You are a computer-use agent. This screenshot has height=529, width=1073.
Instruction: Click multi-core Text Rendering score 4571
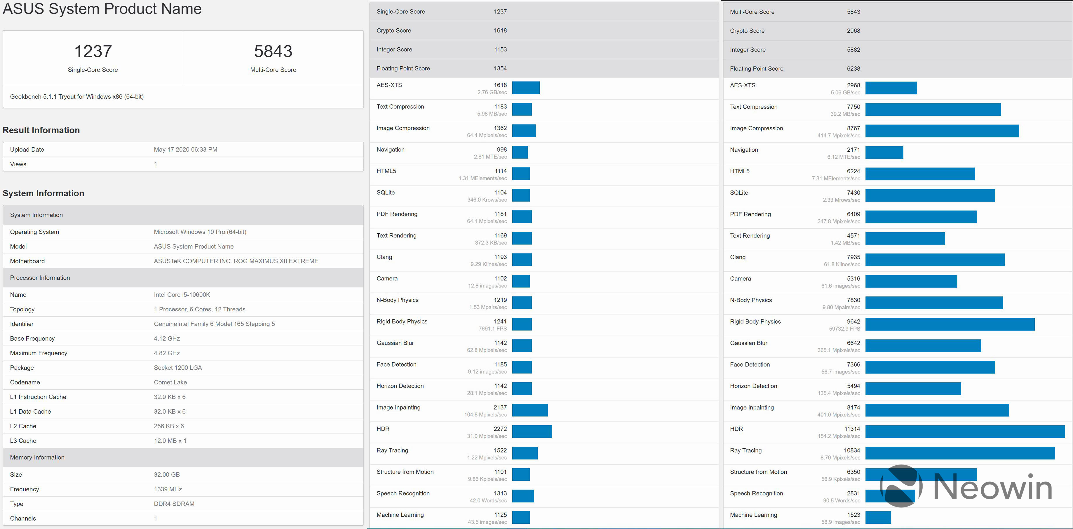pyautogui.click(x=853, y=235)
